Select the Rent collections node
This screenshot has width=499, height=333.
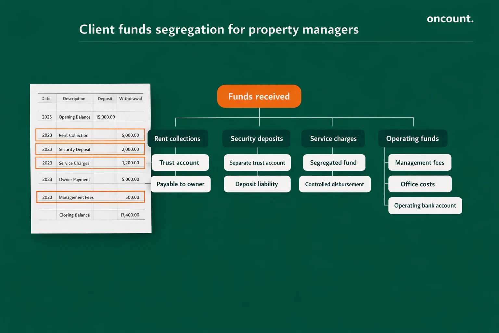coord(177,138)
